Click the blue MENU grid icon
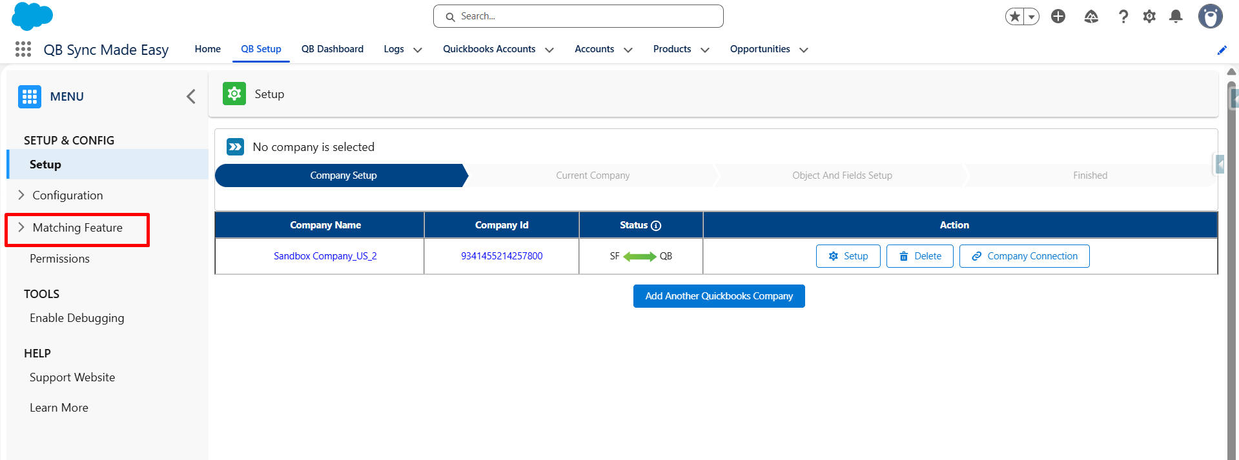The height and width of the screenshot is (460, 1239). pyautogui.click(x=30, y=97)
